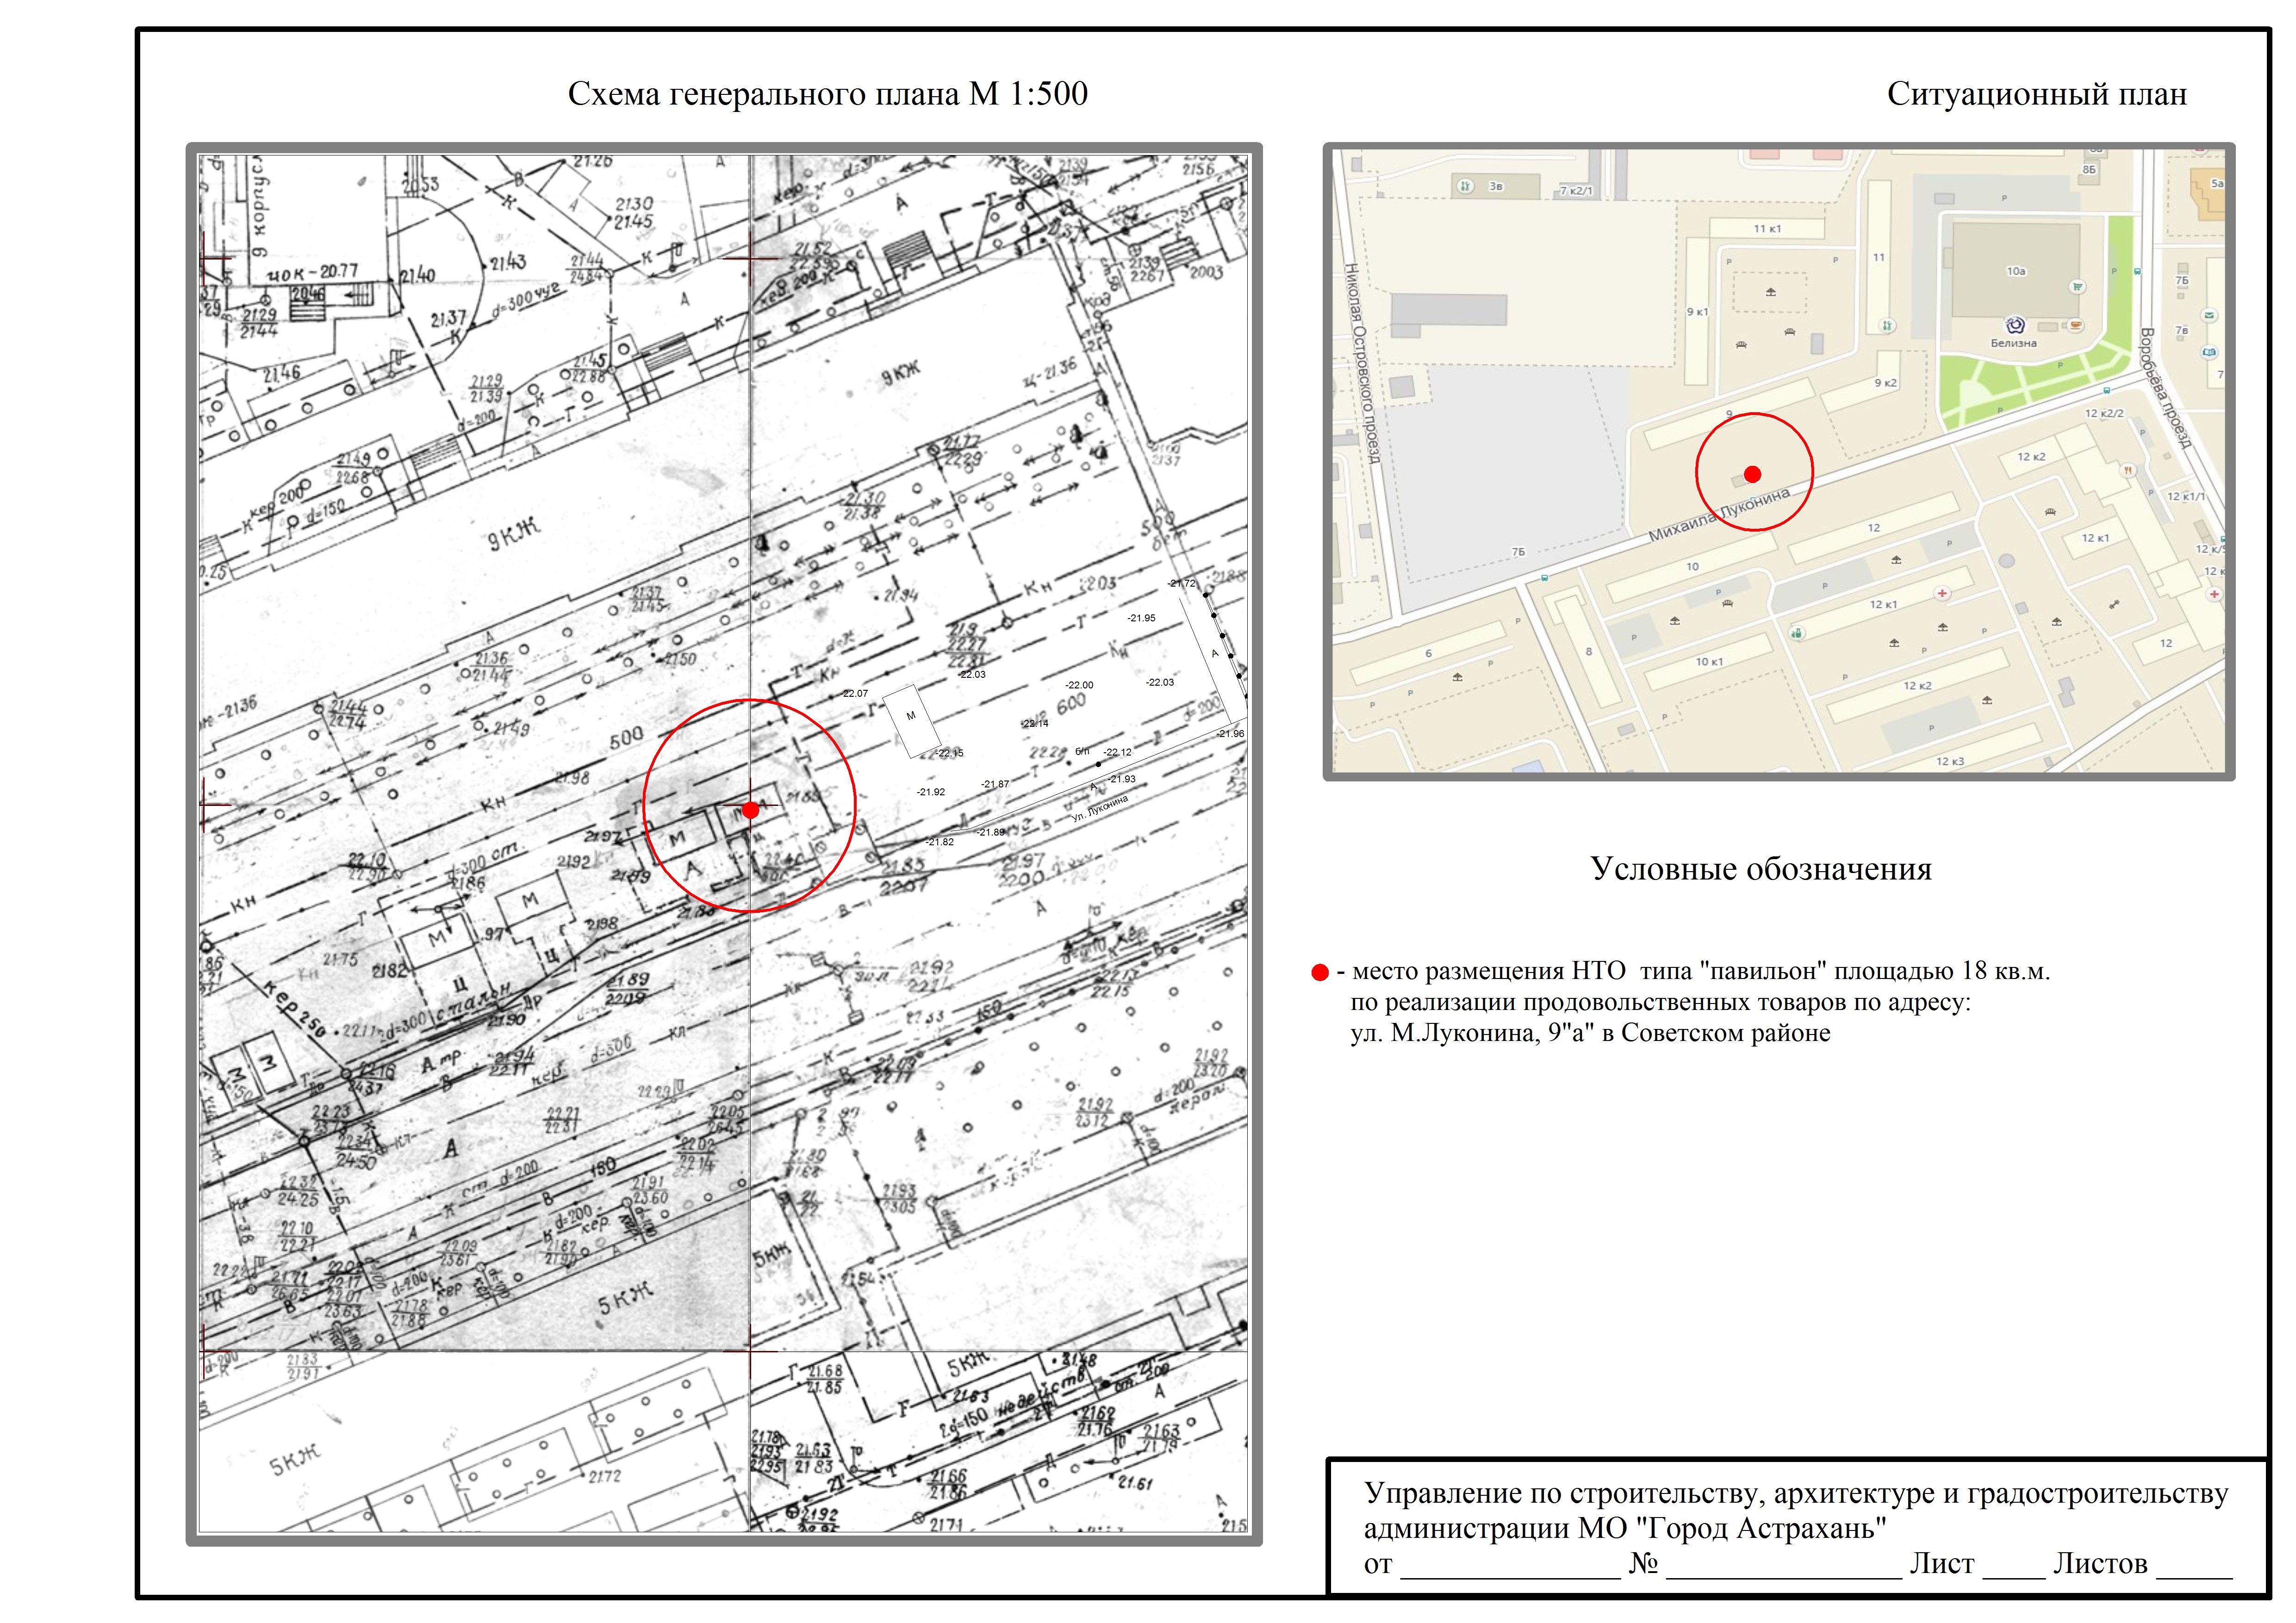Click the red legend dot under Условные обозначения
Screen dimensions: 2296x1623
tap(1320, 973)
